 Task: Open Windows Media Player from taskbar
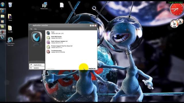click(3, 21)
